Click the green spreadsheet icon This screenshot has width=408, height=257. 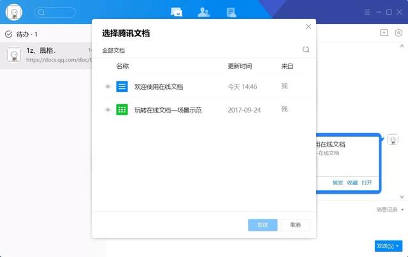[x=122, y=110]
